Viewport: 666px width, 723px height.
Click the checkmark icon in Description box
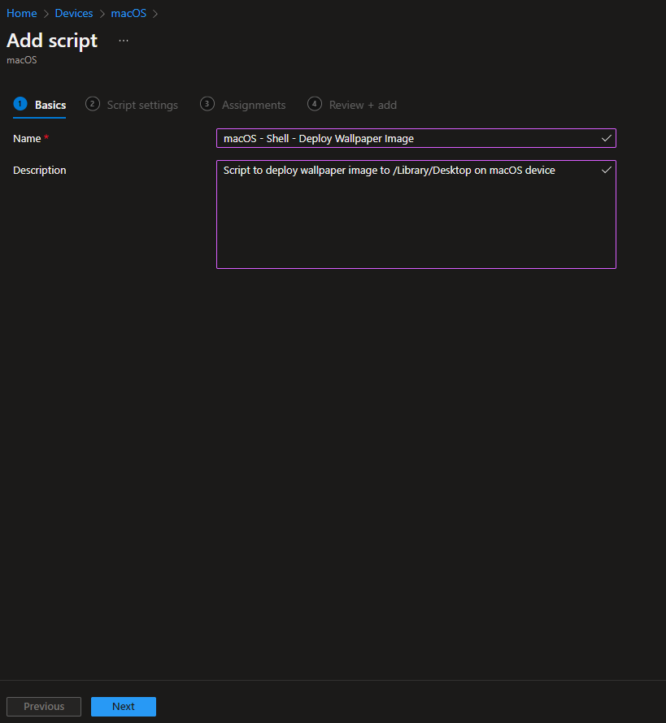(607, 170)
